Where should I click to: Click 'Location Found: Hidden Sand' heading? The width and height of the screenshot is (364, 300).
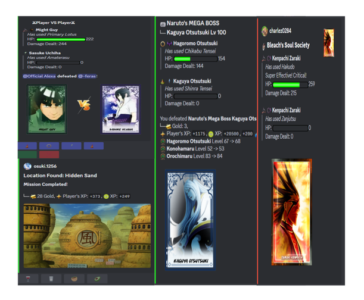[60, 176]
